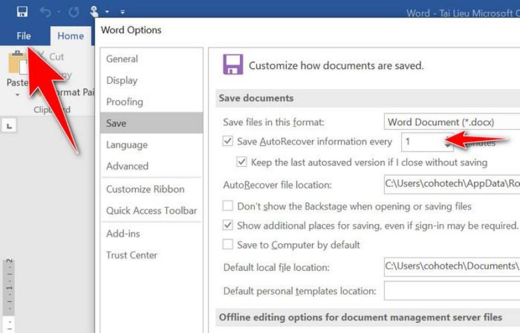Open the Proofing options category
The image size is (520, 333).
pyautogui.click(x=151, y=102)
